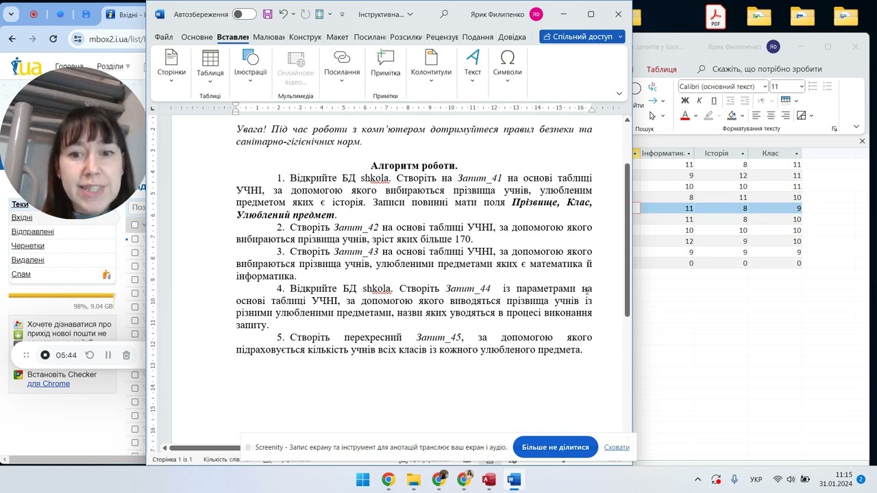Open Розділи dropdown on i.ua page
The height and width of the screenshot is (493, 877).
tap(113, 66)
